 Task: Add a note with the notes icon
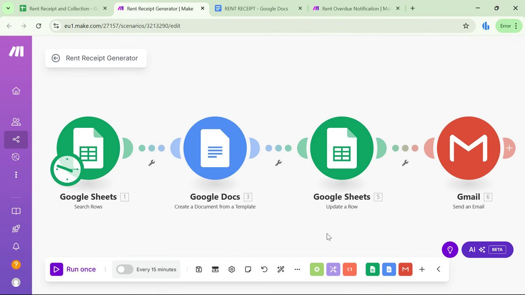coord(248,269)
